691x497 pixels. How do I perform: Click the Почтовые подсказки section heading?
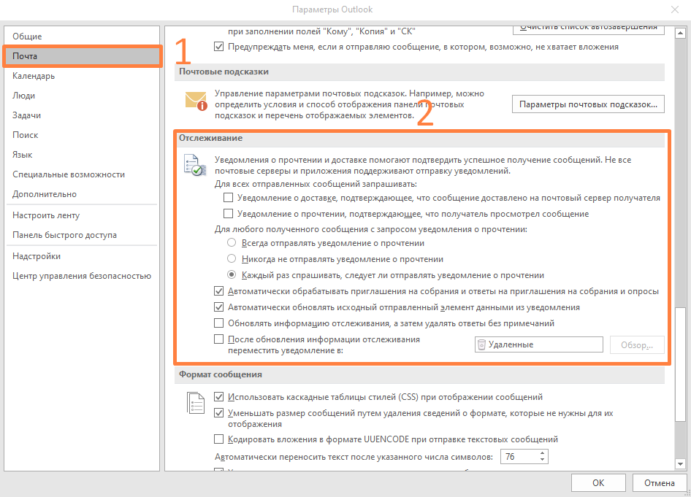224,72
